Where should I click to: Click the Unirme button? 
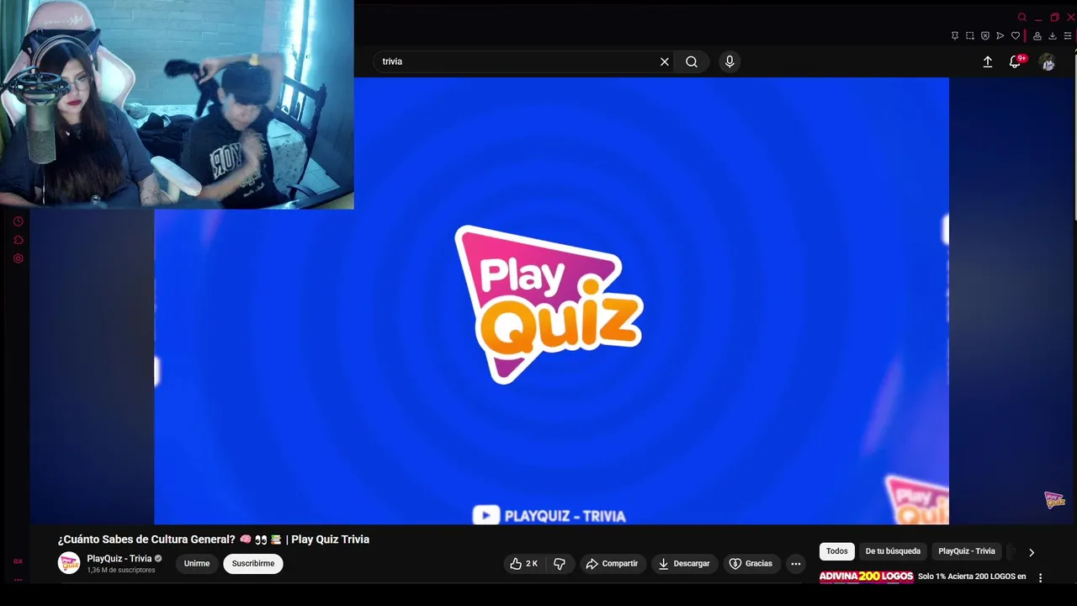click(197, 564)
